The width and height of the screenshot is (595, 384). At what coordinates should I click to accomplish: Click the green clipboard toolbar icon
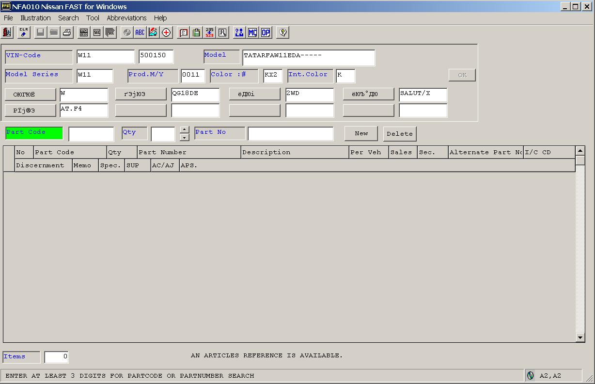[196, 32]
